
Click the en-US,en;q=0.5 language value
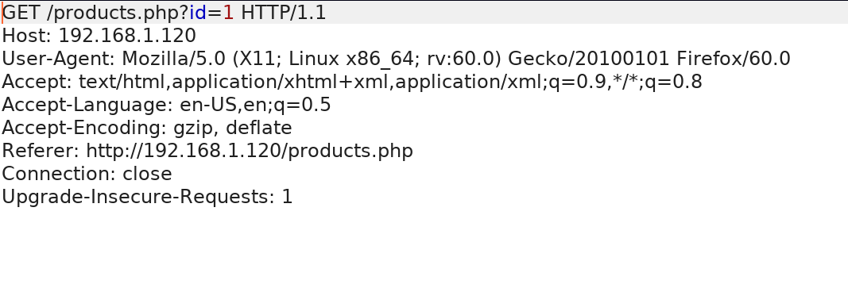(x=255, y=106)
